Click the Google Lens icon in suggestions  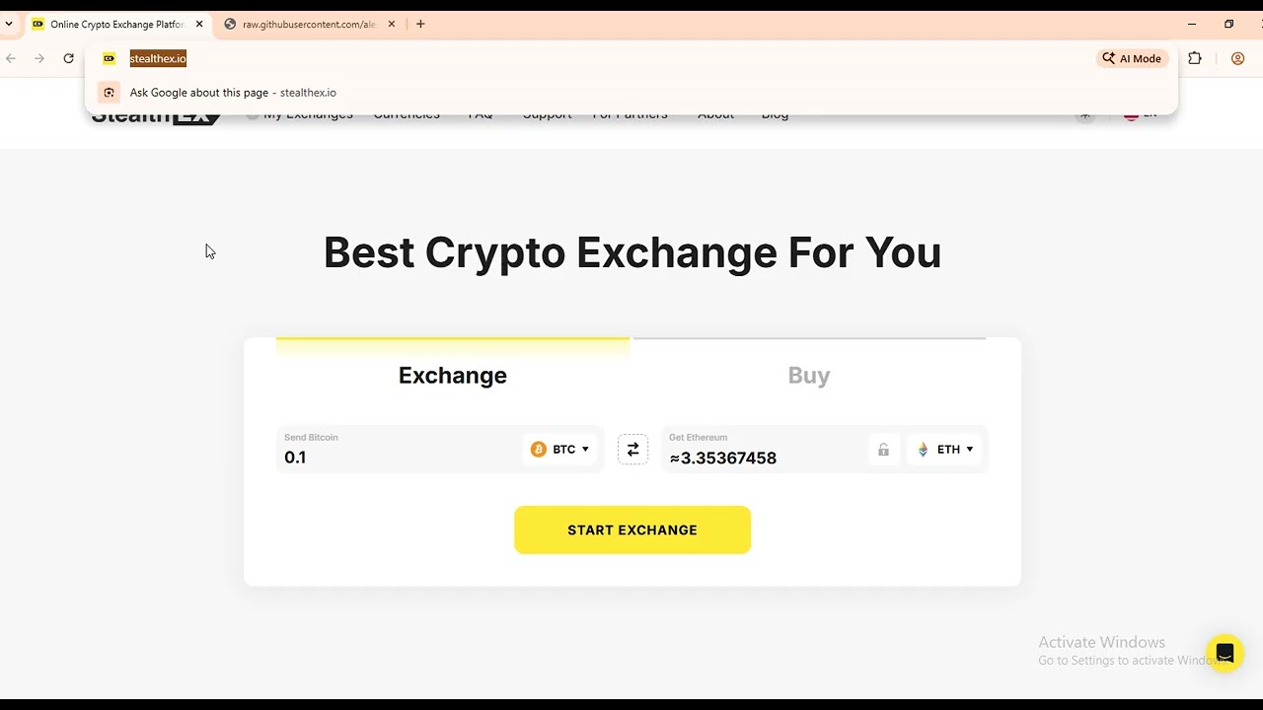[110, 93]
